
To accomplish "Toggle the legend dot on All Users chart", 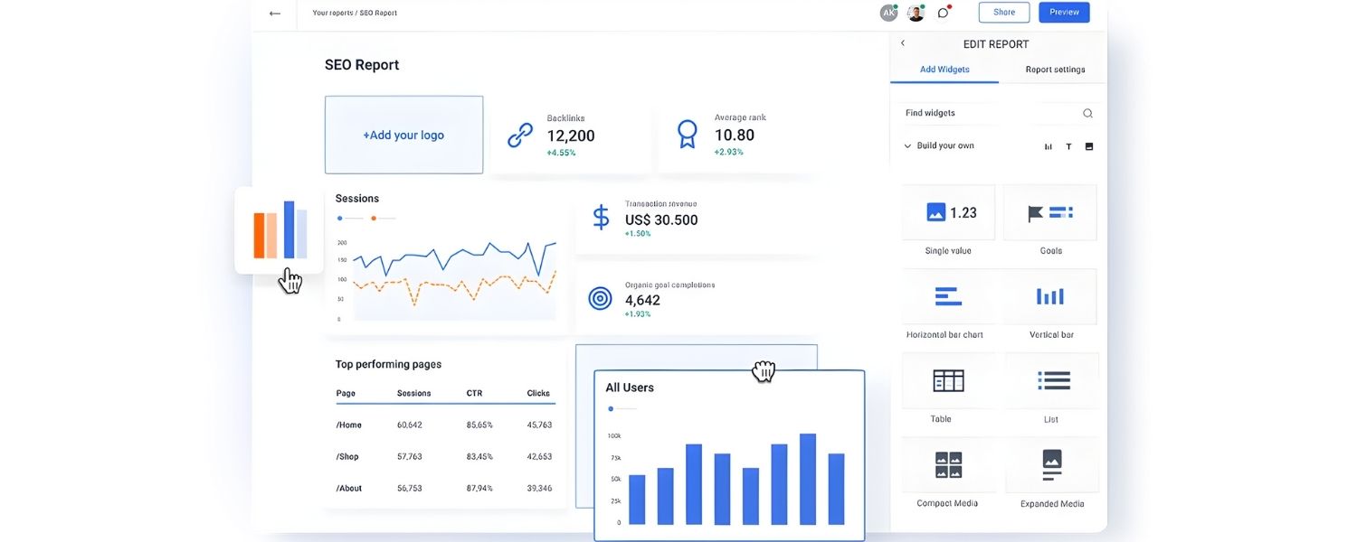I will tap(611, 408).
